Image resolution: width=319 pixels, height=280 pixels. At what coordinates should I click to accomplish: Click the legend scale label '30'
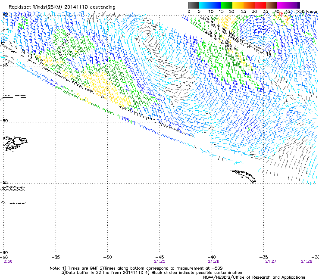click(x=254, y=12)
